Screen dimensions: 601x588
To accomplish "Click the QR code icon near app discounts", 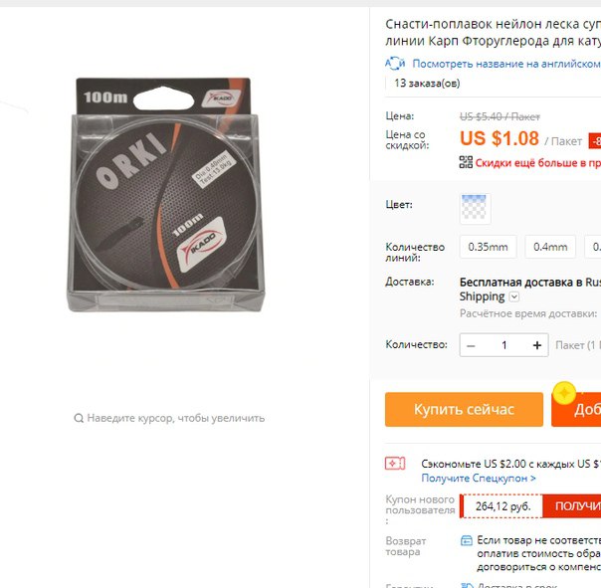I will [466, 162].
